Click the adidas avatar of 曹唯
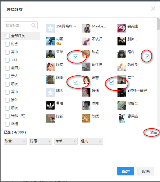Viewport: 160px width, 182px height. (50, 105)
